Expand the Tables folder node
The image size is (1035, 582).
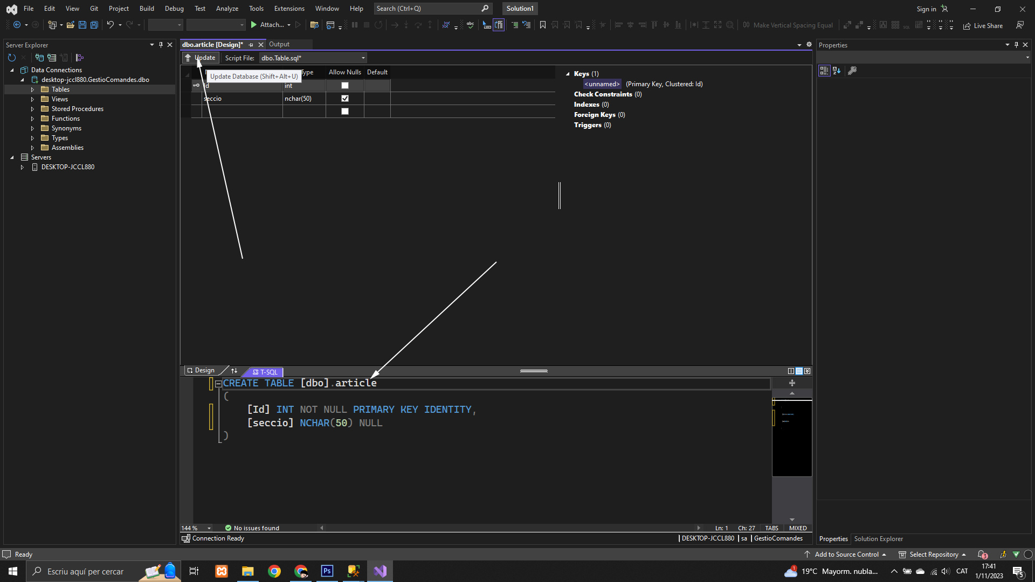point(32,89)
